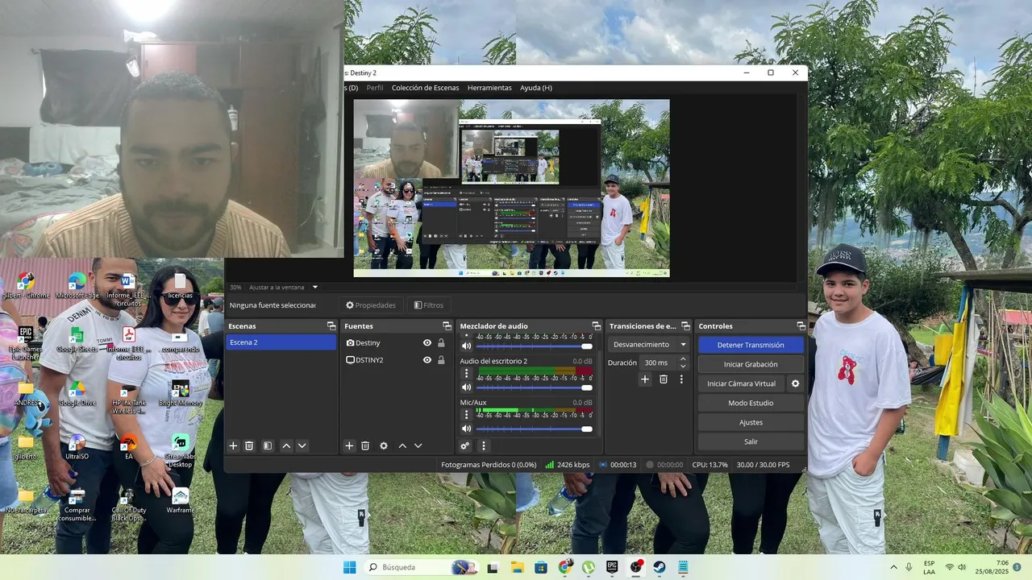This screenshot has width=1032, height=580.
Task: Select Escena 2 in scenes list
Action: pyautogui.click(x=281, y=342)
